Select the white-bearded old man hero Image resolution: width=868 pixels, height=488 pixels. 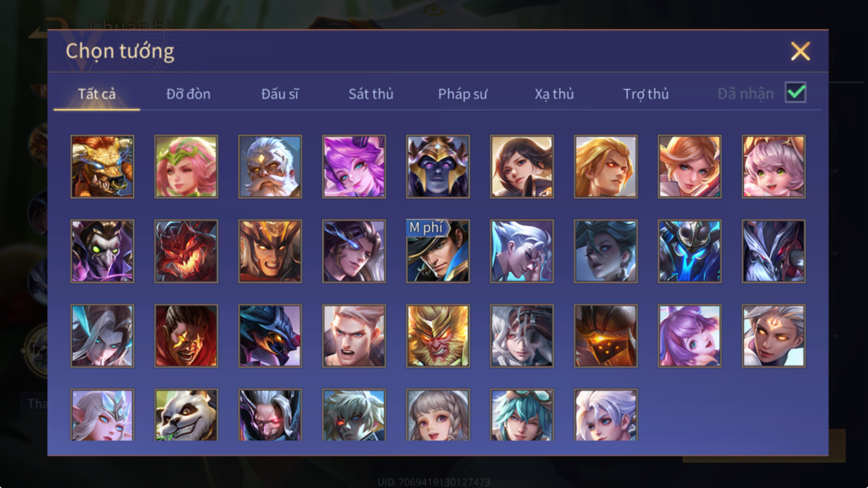(x=270, y=166)
